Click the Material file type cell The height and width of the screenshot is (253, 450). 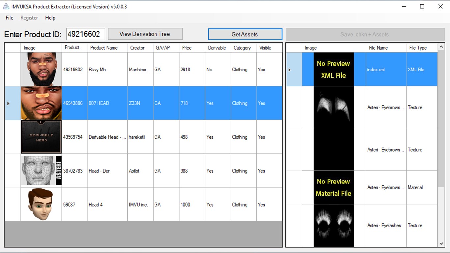(422, 187)
